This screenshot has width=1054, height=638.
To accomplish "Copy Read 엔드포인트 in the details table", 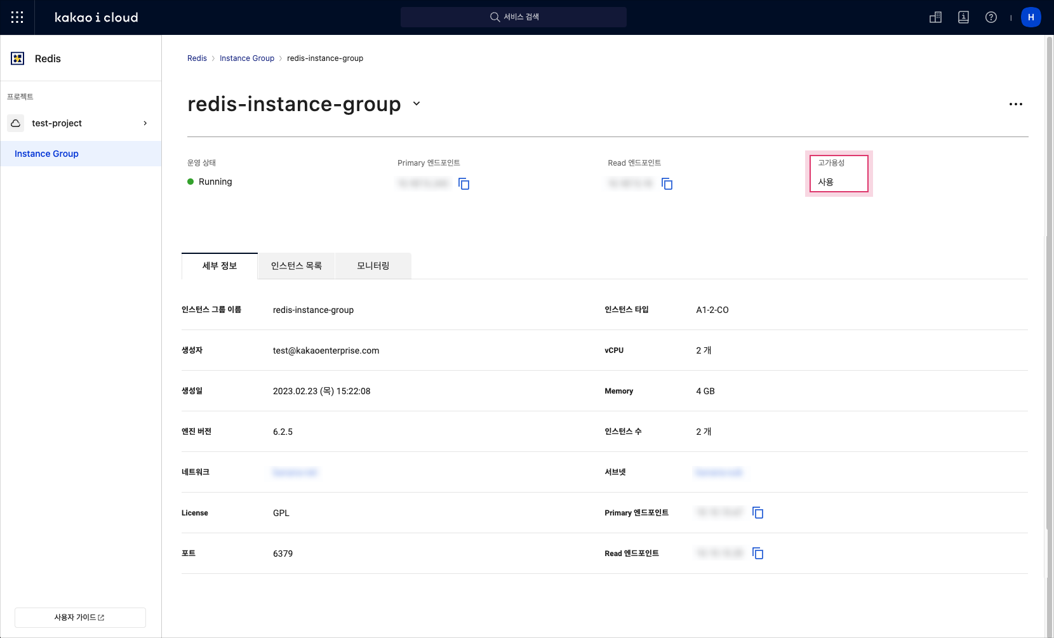I will tap(758, 553).
